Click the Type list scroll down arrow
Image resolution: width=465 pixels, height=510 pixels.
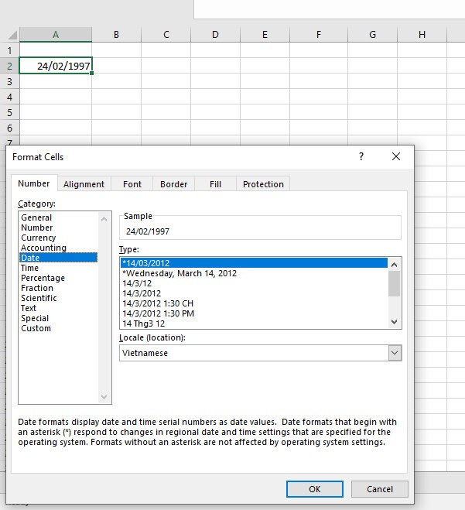point(395,322)
